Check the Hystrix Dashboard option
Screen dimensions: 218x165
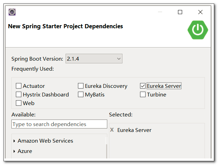click(x=19, y=95)
